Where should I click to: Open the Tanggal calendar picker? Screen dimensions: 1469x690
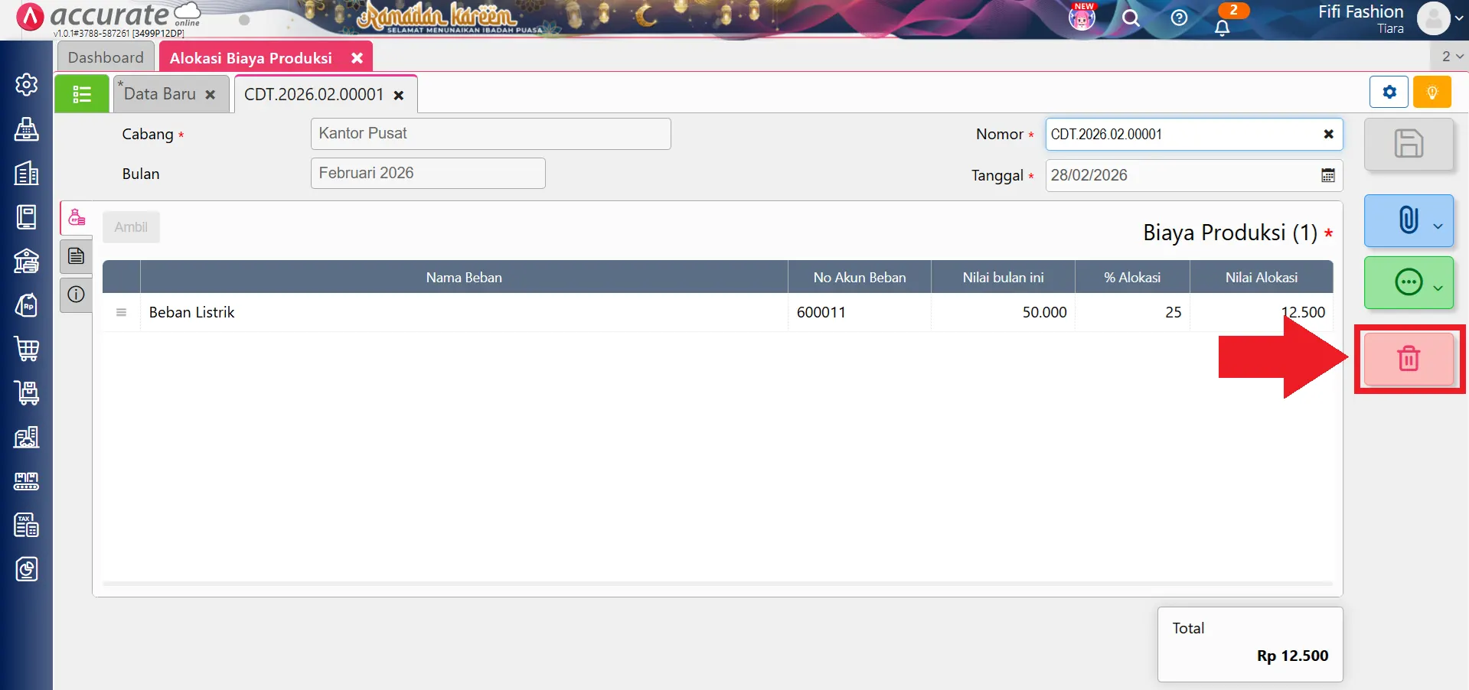(x=1327, y=175)
